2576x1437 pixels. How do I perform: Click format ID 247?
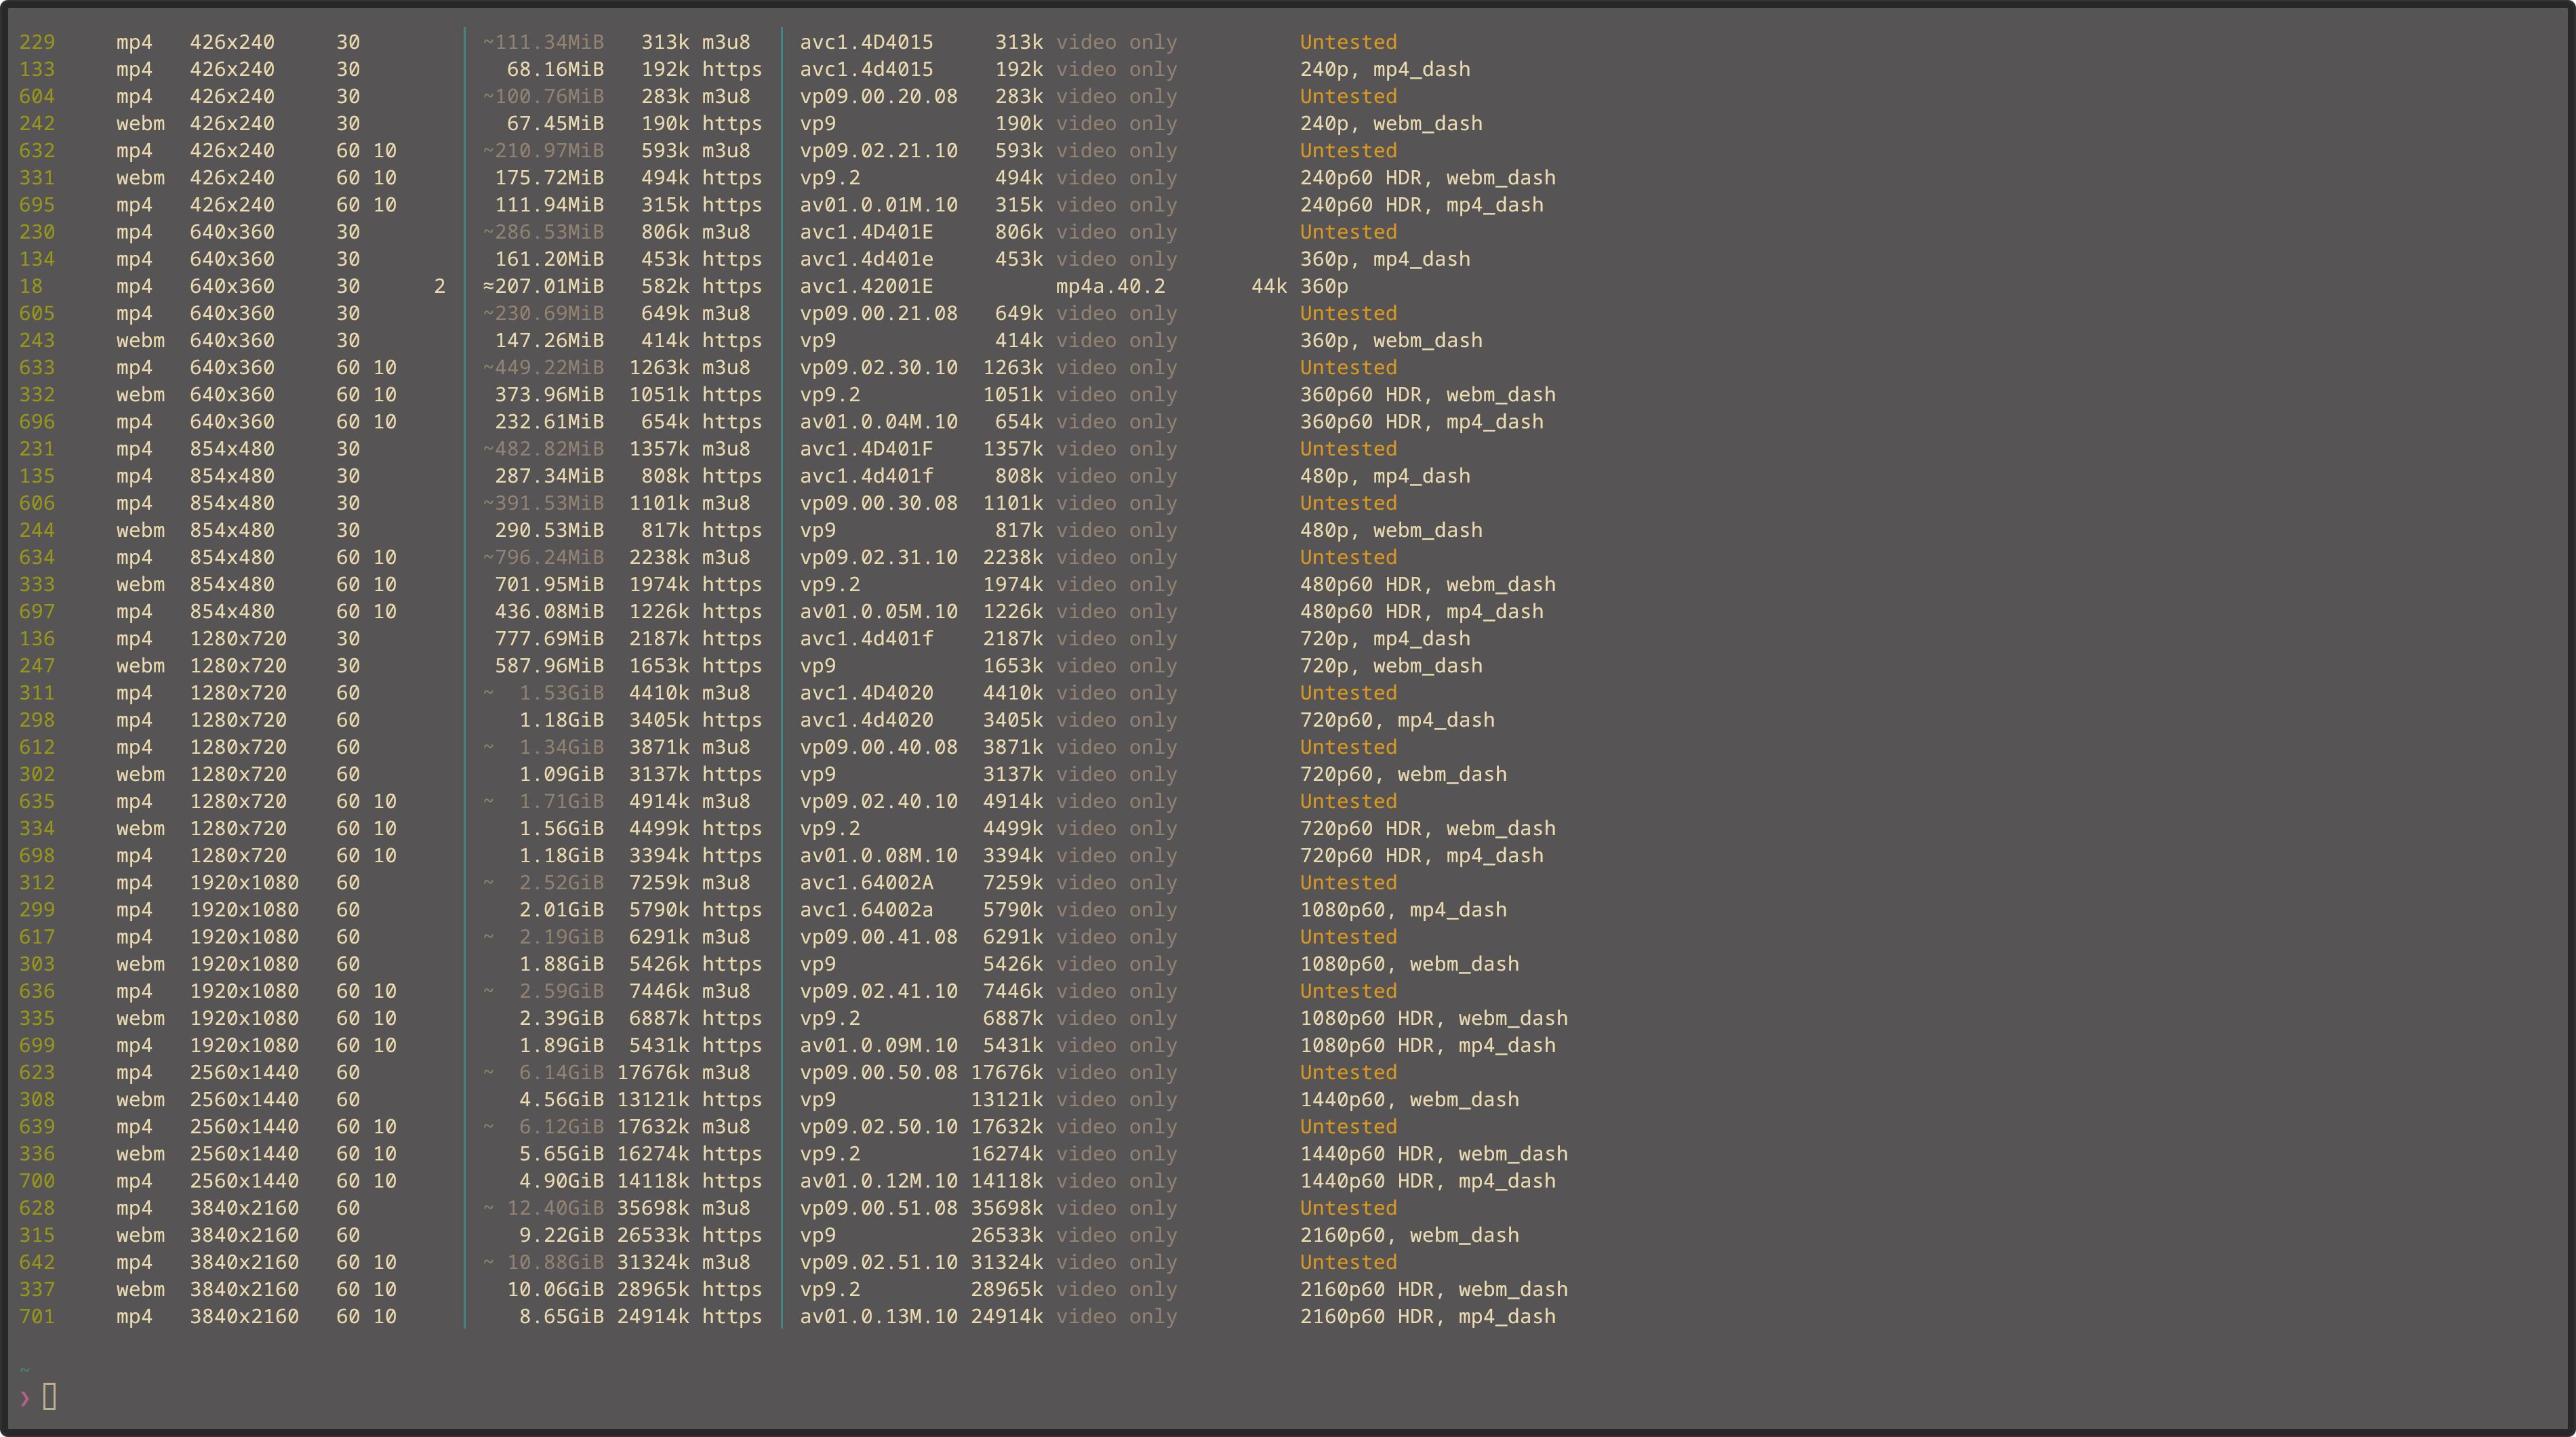[x=37, y=666]
